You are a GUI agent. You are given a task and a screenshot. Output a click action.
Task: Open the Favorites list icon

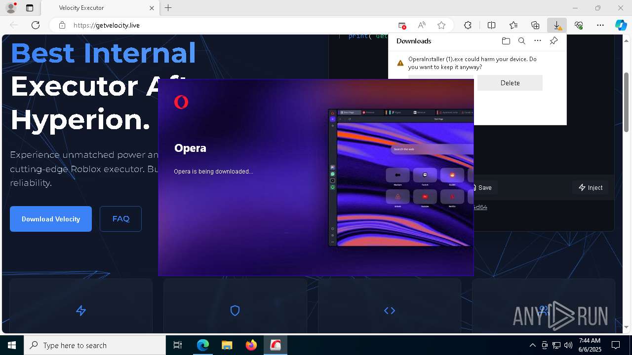click(513, 25)
